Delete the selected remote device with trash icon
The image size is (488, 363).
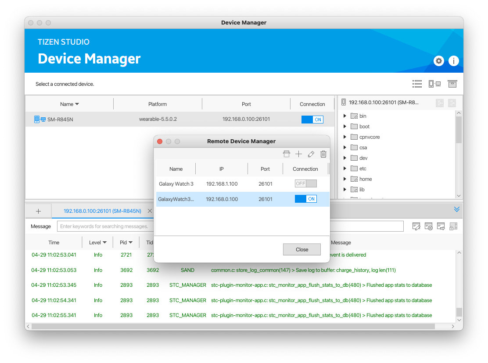(323, 154)
